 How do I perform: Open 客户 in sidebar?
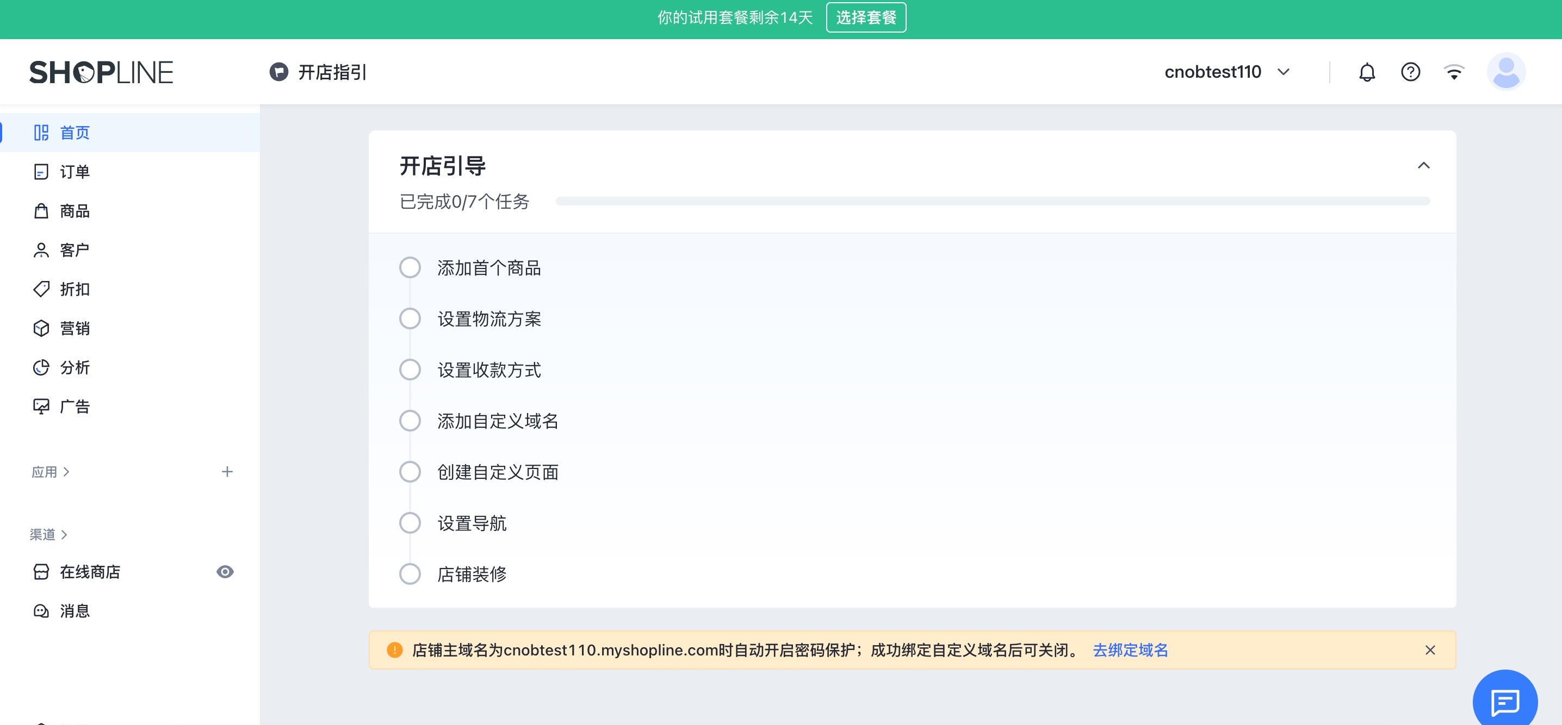click(x=130, y=250)
